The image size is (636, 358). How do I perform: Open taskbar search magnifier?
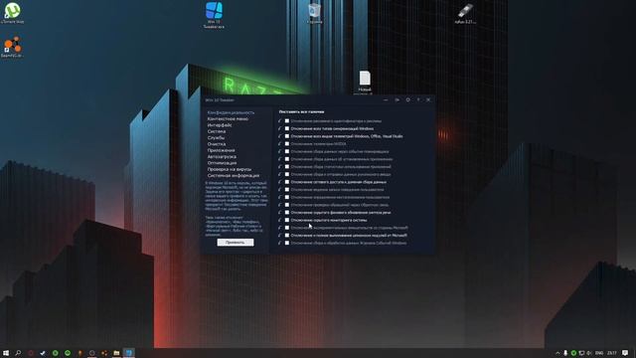pos(18,353)
